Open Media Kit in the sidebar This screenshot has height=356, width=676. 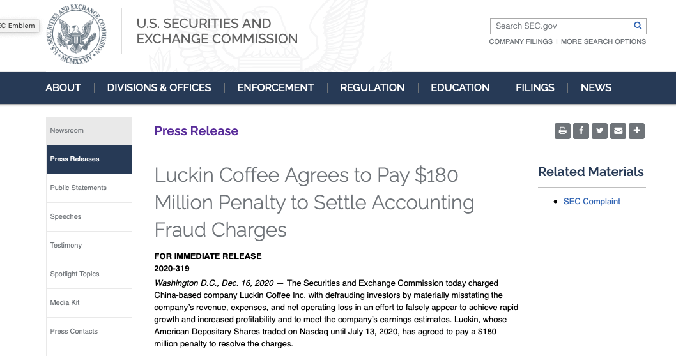(65, 303)
